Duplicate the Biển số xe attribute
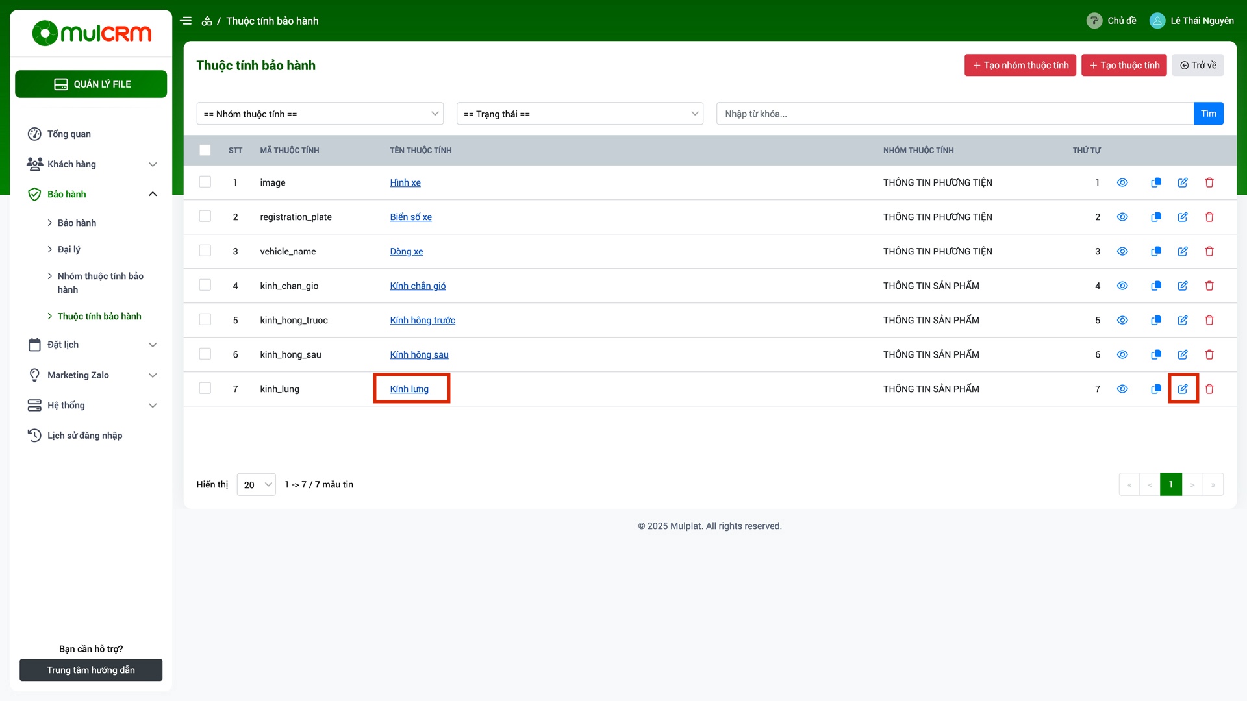The width and height of the screenshot is (1247, 701). tap(1156, 217)
